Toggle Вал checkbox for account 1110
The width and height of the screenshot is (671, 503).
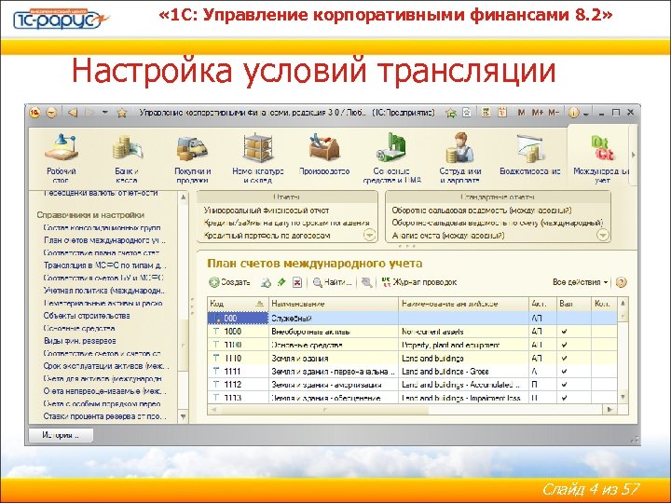tap(565, 358)
